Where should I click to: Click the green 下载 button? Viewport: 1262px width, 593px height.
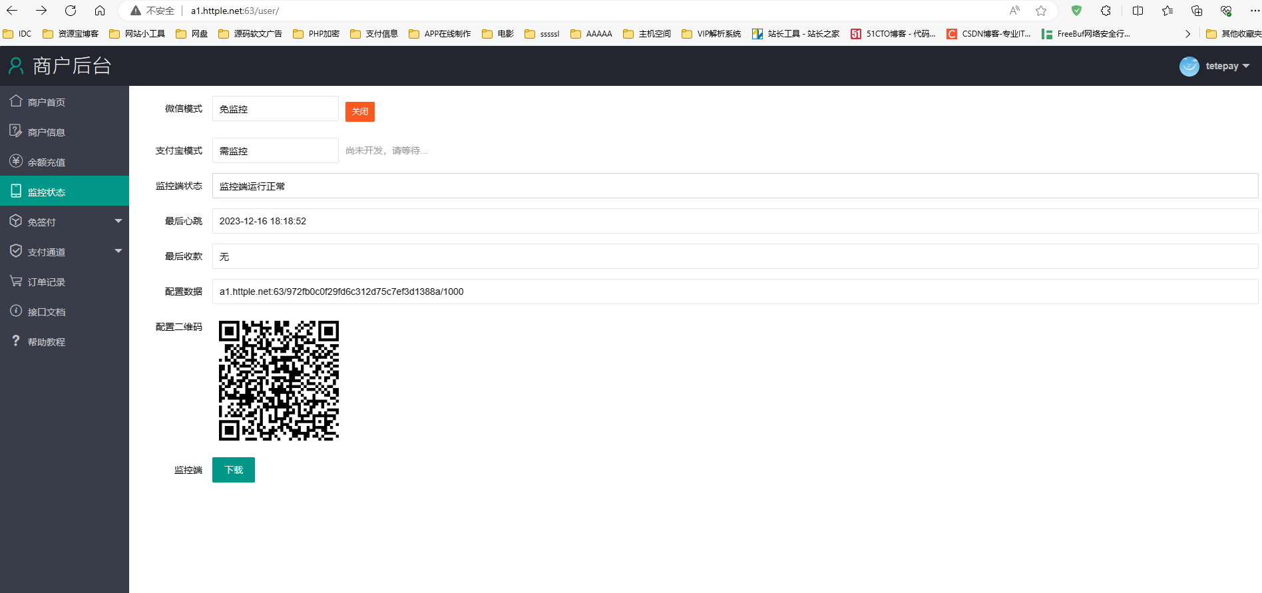click(234, 470)
